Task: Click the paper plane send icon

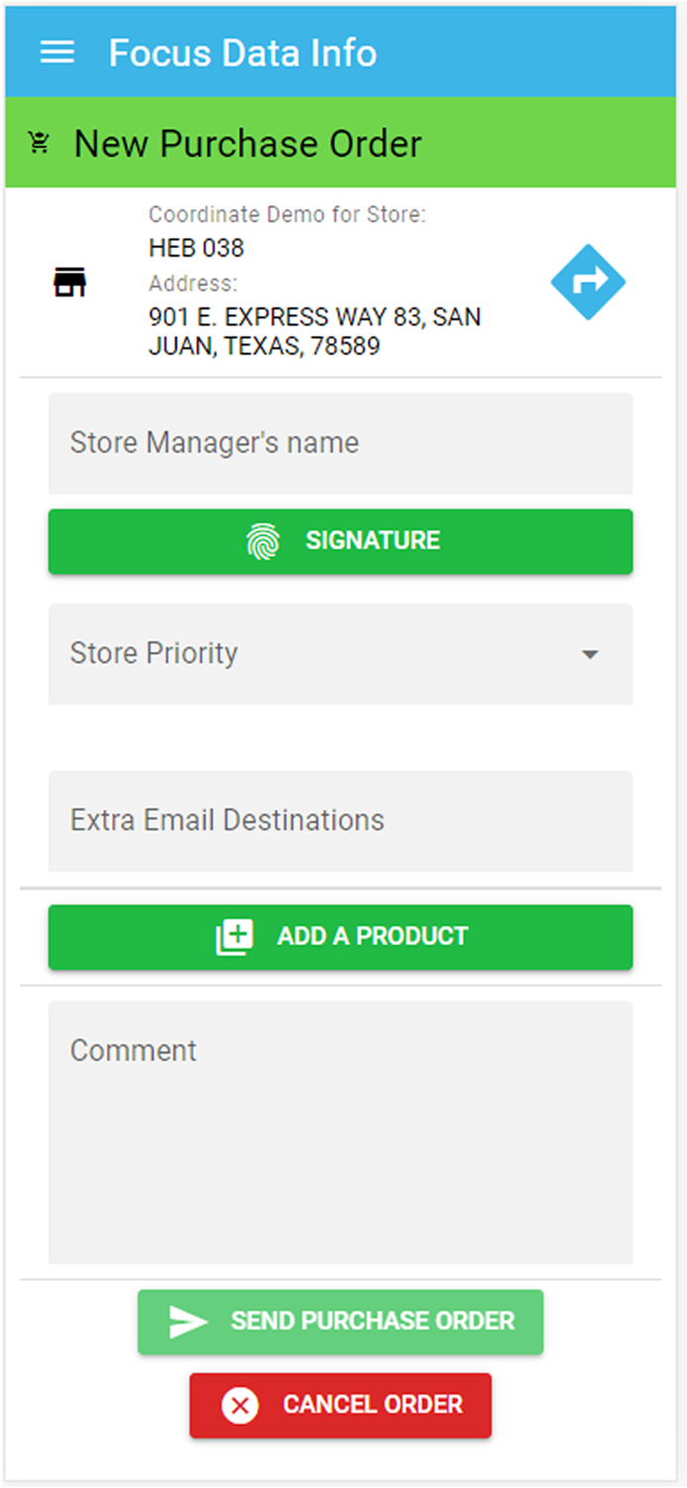Action: (x=185, y=1321)
